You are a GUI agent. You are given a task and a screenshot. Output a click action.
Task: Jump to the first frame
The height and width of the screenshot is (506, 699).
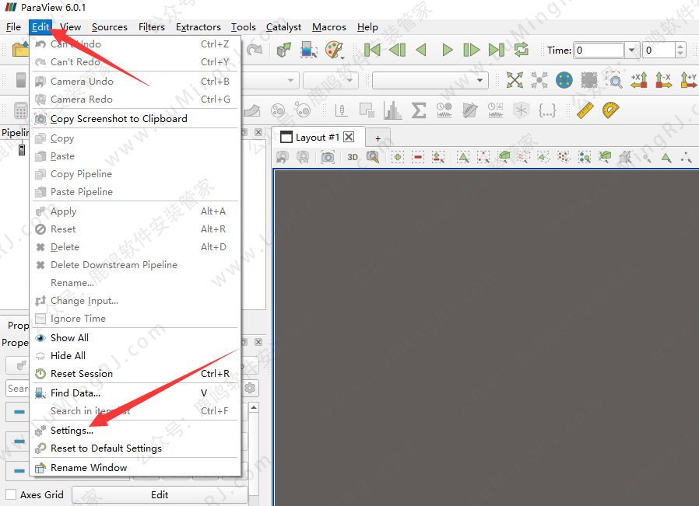[x=372, y=51]
